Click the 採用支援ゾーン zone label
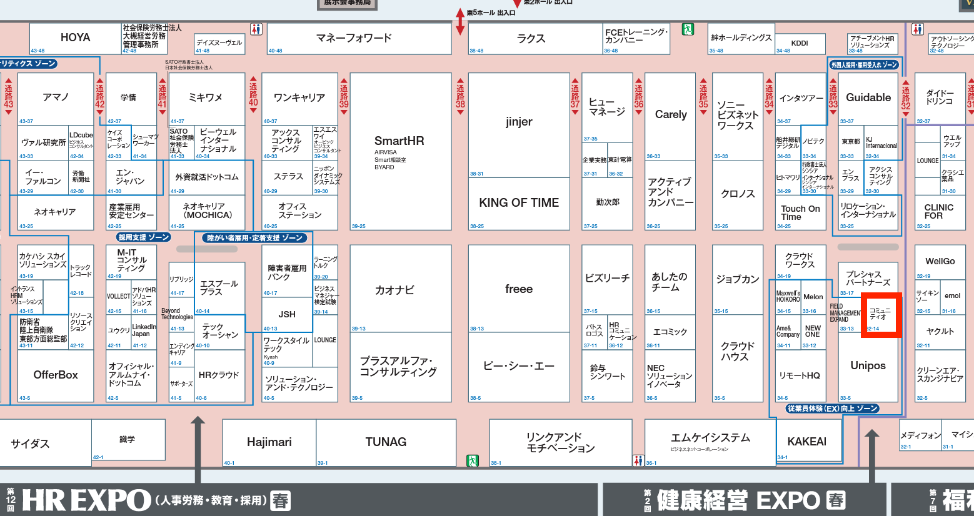The image size is (974, 516). point(144,237)
